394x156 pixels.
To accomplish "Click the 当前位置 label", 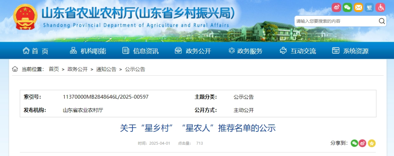I will tap(33, 69).
